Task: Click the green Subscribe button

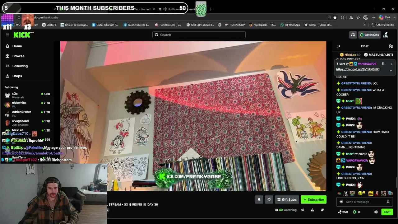Action: tap(313, 200)
